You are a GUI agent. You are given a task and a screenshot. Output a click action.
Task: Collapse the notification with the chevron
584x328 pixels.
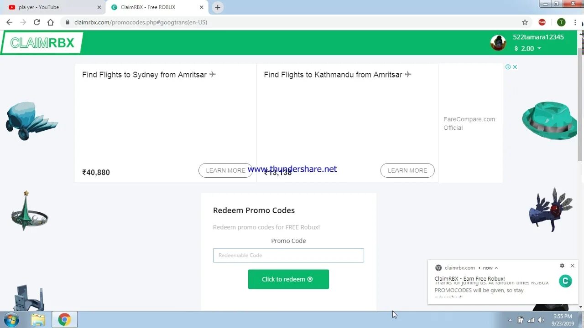coord(496,268)
